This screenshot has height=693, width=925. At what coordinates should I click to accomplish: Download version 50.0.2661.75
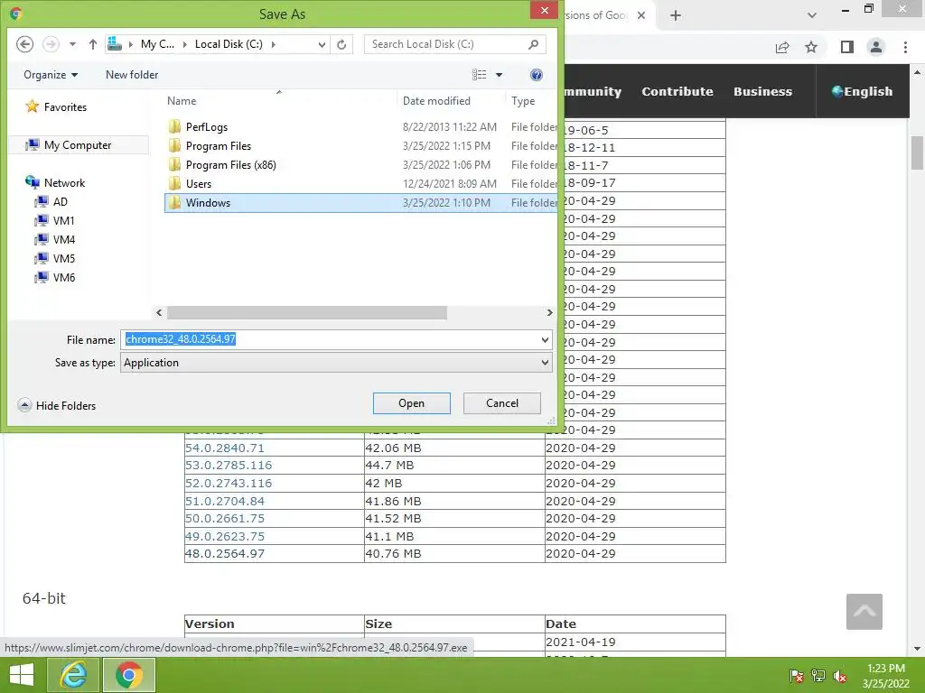tap(225, 519)
